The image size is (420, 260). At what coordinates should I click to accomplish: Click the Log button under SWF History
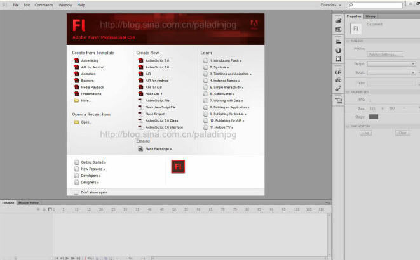(x=365, y=133)
